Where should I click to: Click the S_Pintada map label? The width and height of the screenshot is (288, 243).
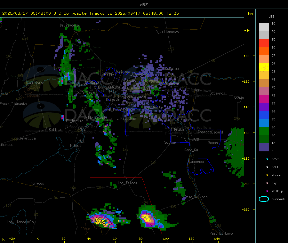tap(85, 92)
